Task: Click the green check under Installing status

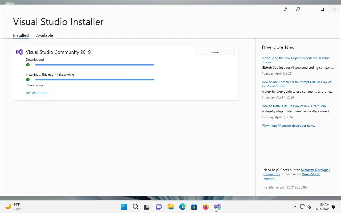Action: click(x=28, y=80)
